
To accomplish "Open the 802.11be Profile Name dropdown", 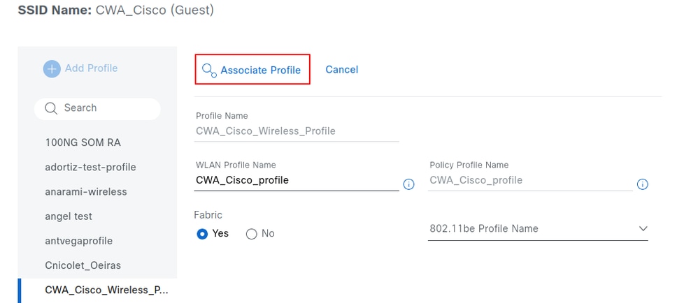I will pos(537,229).
